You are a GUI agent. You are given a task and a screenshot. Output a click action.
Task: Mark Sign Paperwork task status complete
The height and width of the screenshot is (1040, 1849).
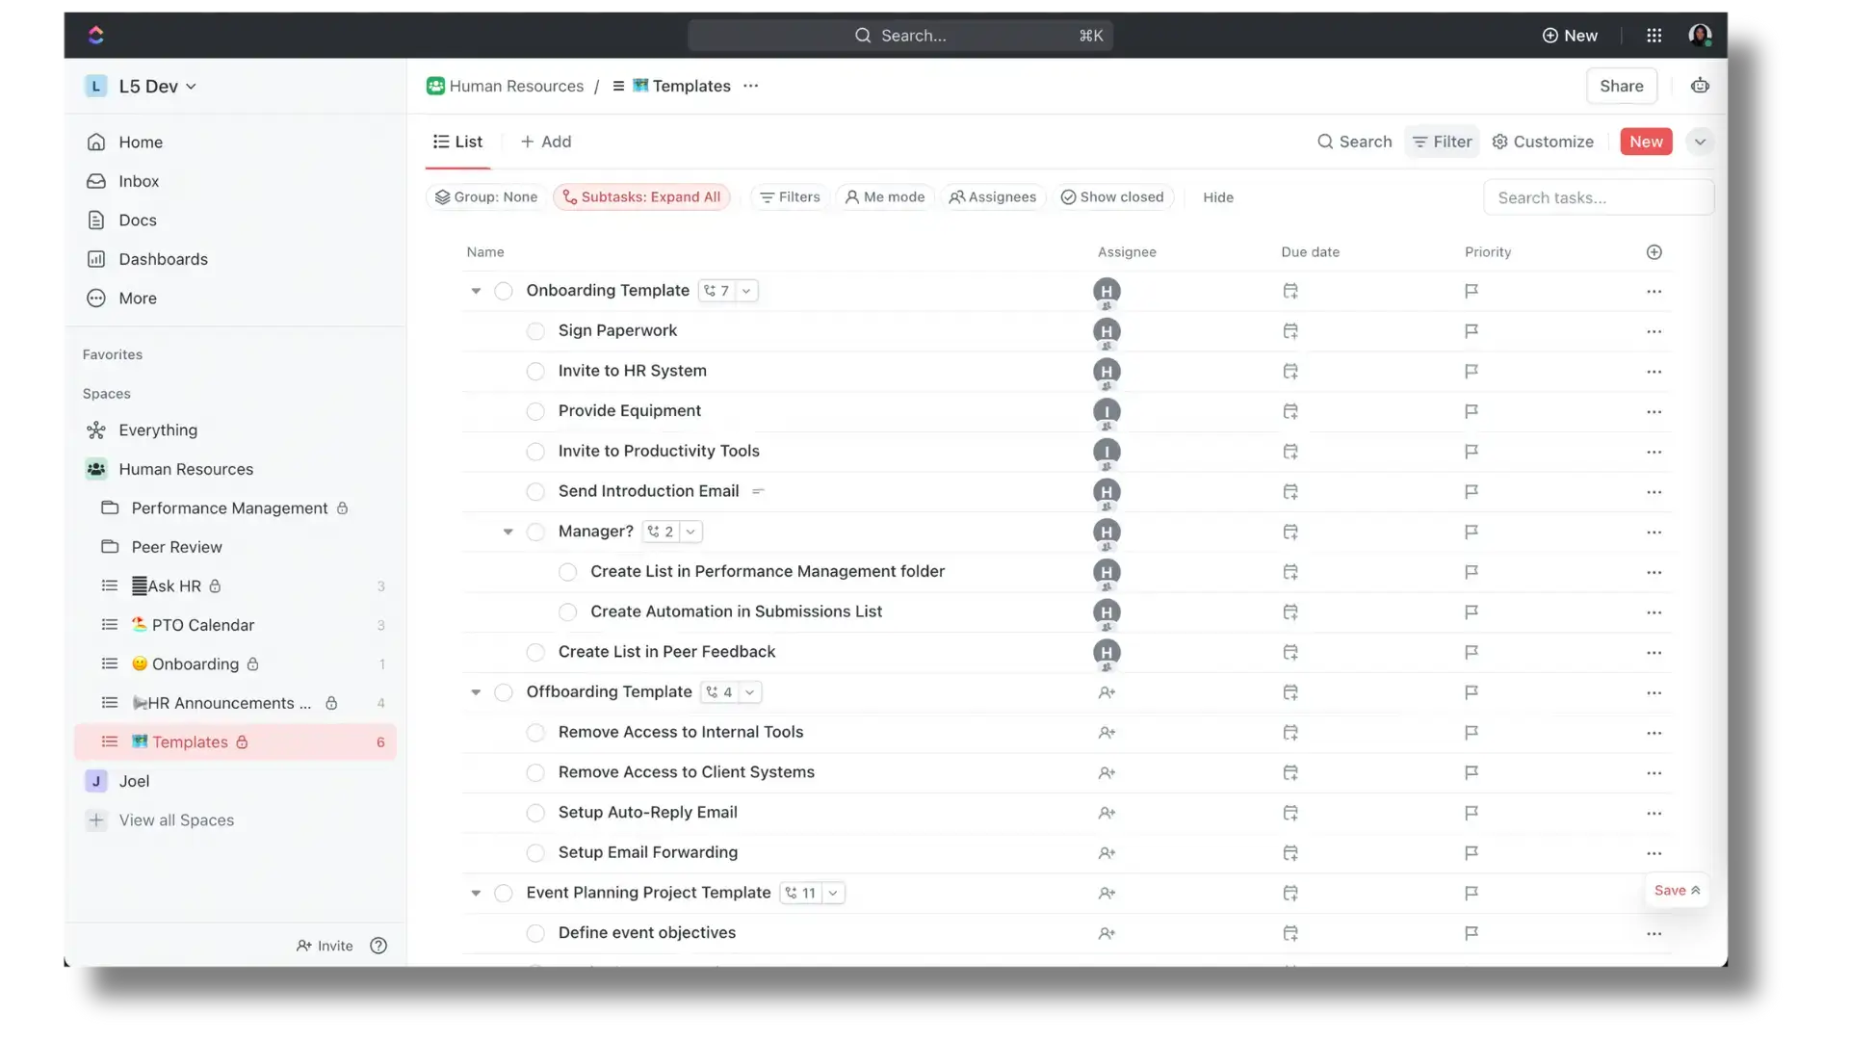pyautogui.click(x=535, y=331)
